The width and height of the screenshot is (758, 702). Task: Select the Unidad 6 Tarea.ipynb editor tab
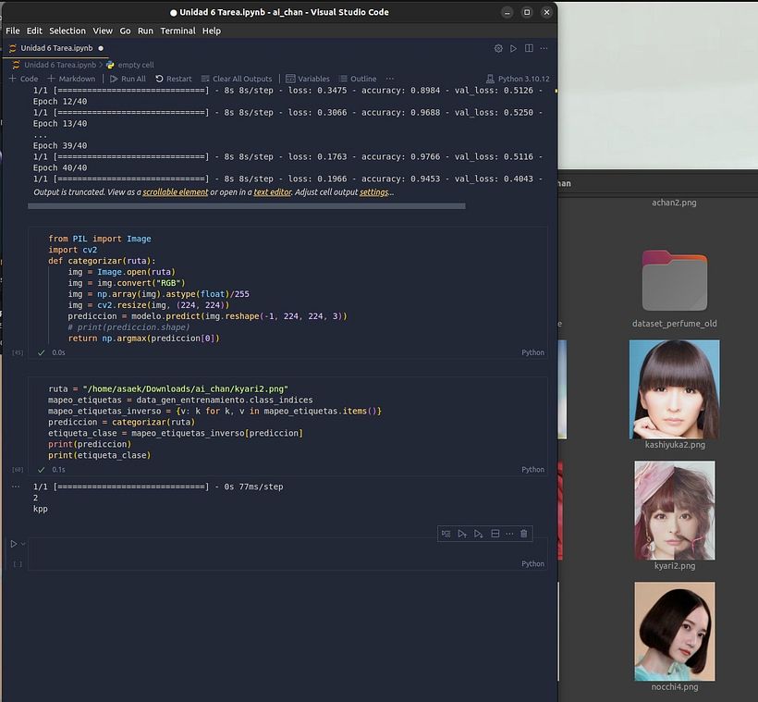click(x=56, y=48)
